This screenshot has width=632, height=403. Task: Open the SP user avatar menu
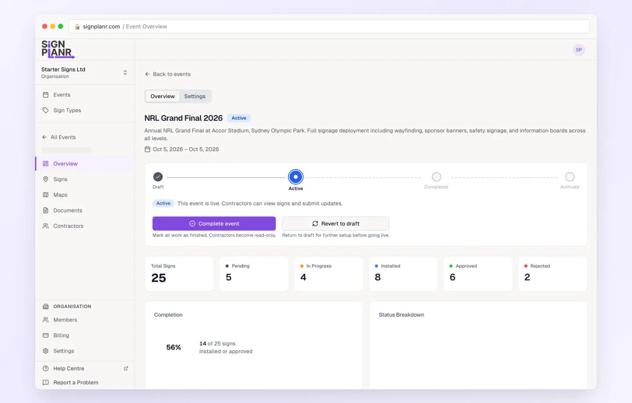tap(579, 50)
